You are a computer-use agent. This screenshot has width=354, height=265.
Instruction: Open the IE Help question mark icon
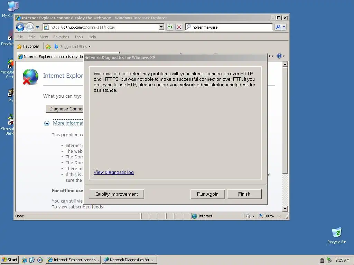[279, 56]
